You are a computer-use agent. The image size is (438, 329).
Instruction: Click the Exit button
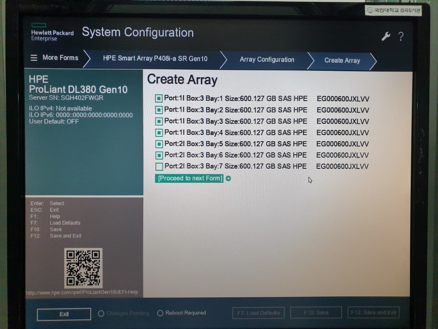(x=64, y=314)
